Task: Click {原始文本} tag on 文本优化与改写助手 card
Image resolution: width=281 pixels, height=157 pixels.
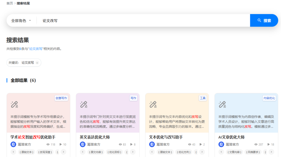Action: click(165, 152)
